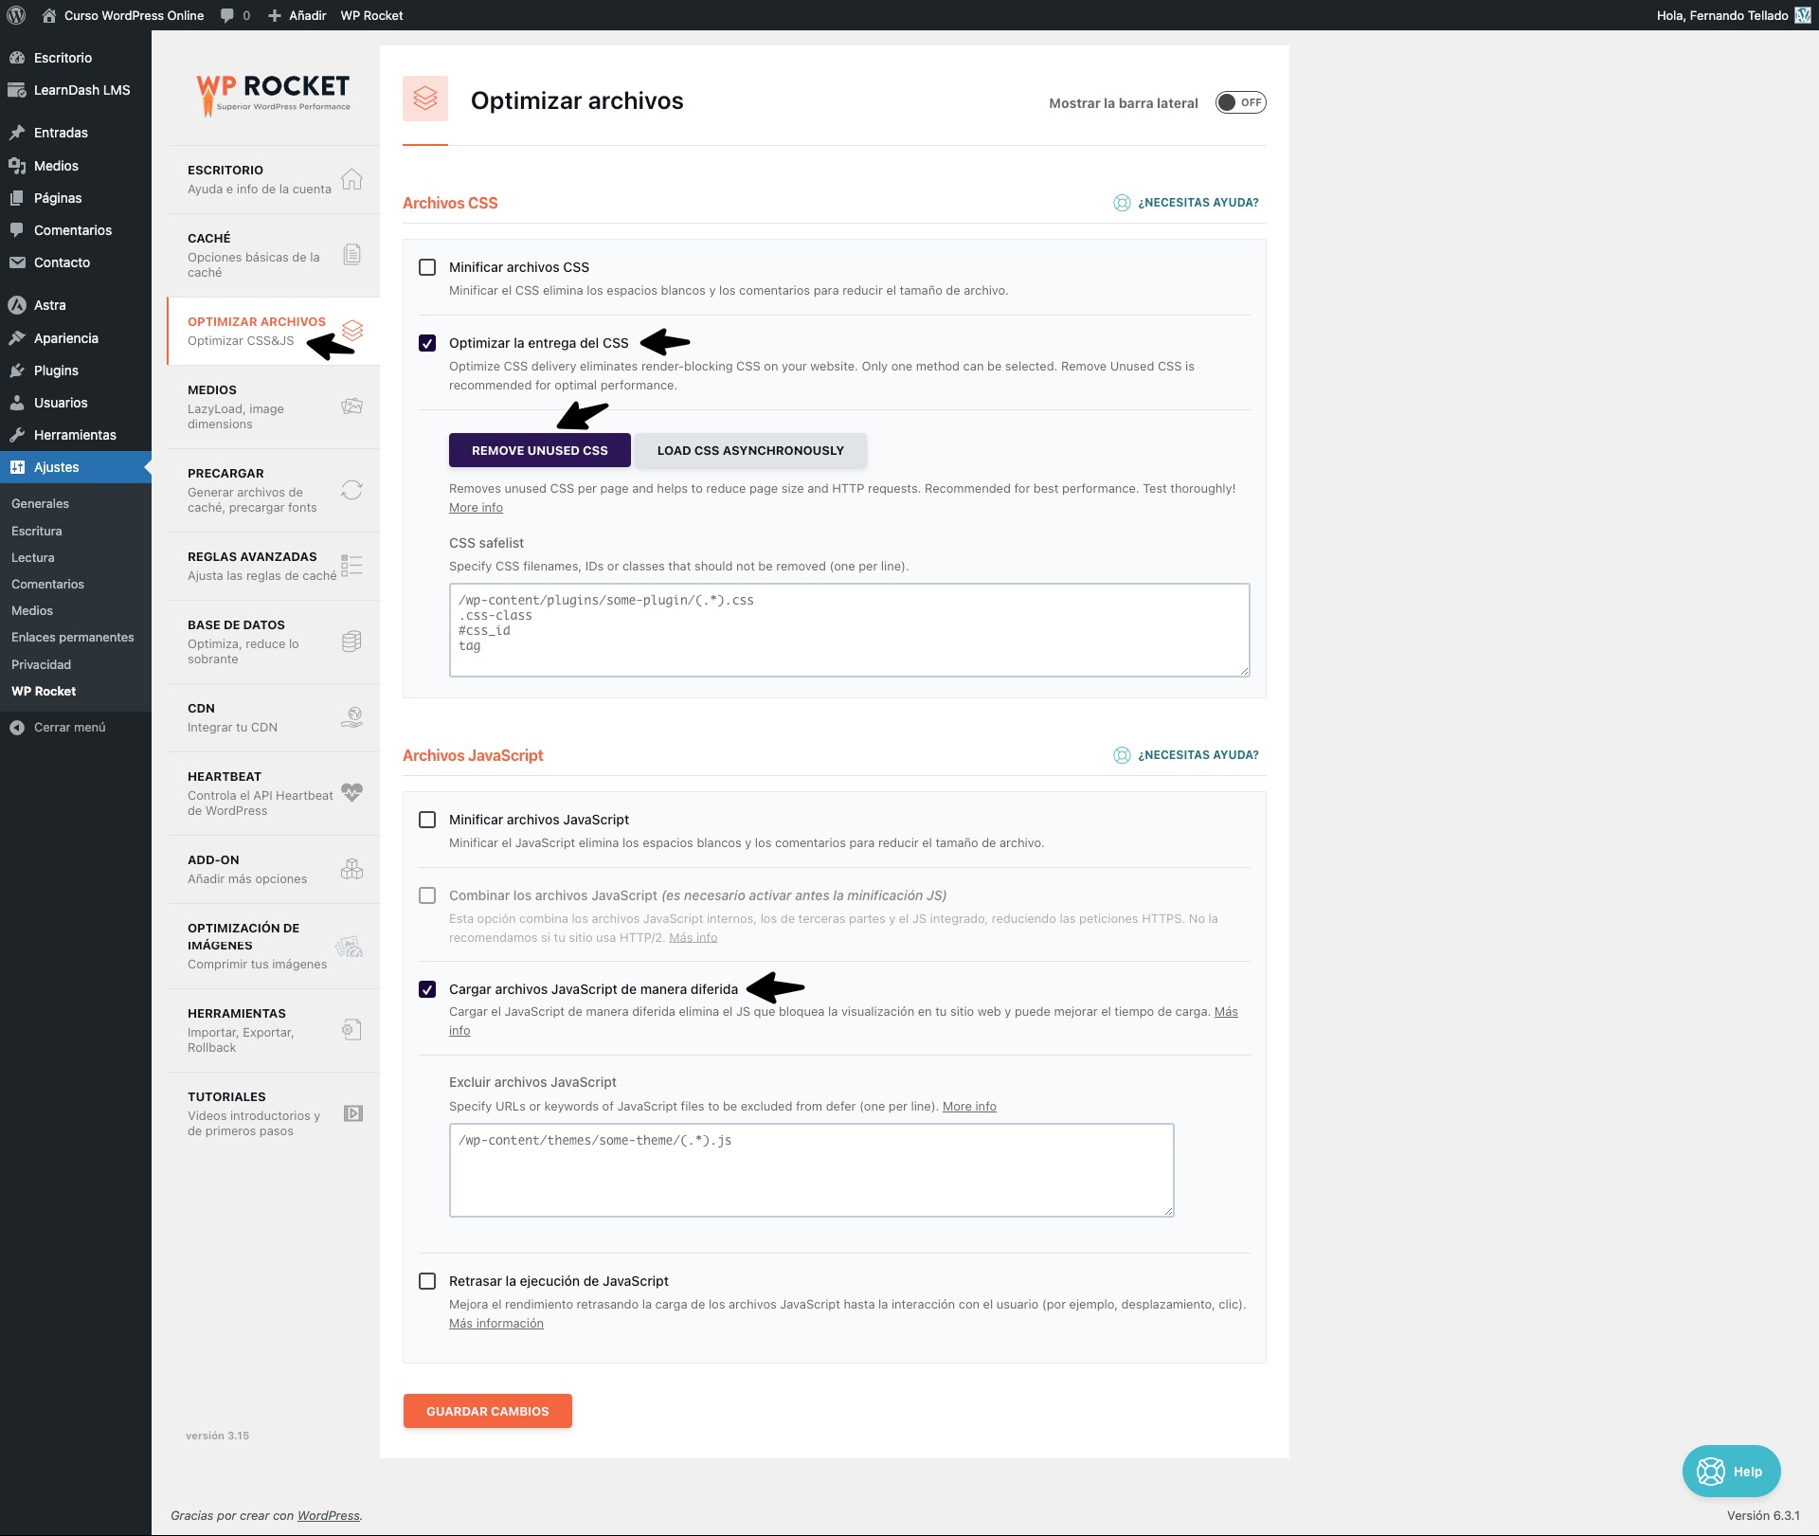The width and height of the screenshot is (1819, 1536).
Task: Click the Base de Datos database icon
Action: [351, 642]
